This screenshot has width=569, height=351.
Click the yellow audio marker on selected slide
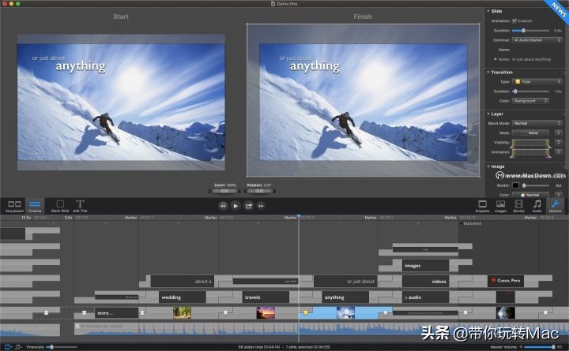point(306,312)
